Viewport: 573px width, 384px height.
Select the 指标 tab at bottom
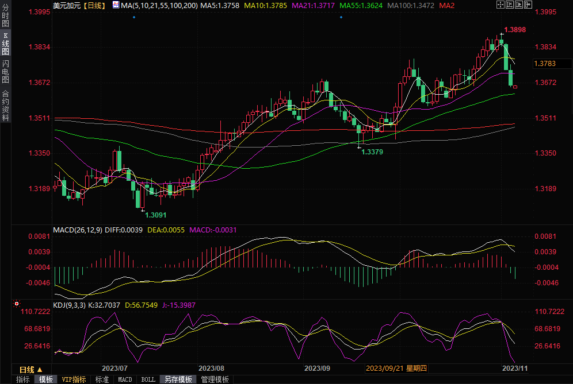[x=22, y=379]
